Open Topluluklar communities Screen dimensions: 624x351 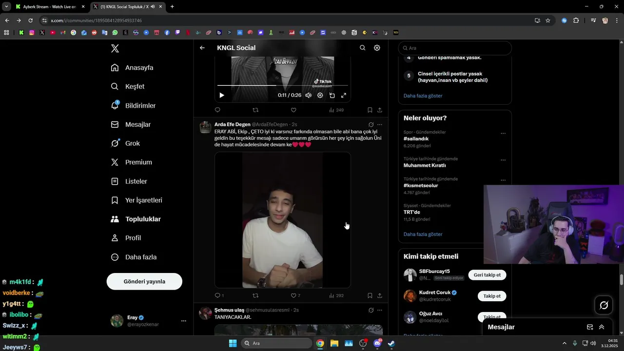click(x=136, y=219)
